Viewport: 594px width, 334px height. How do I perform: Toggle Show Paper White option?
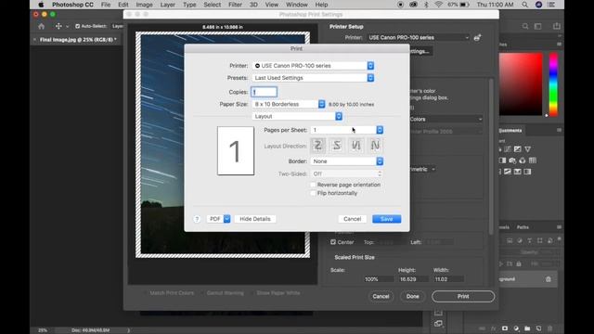click(276, 293)
